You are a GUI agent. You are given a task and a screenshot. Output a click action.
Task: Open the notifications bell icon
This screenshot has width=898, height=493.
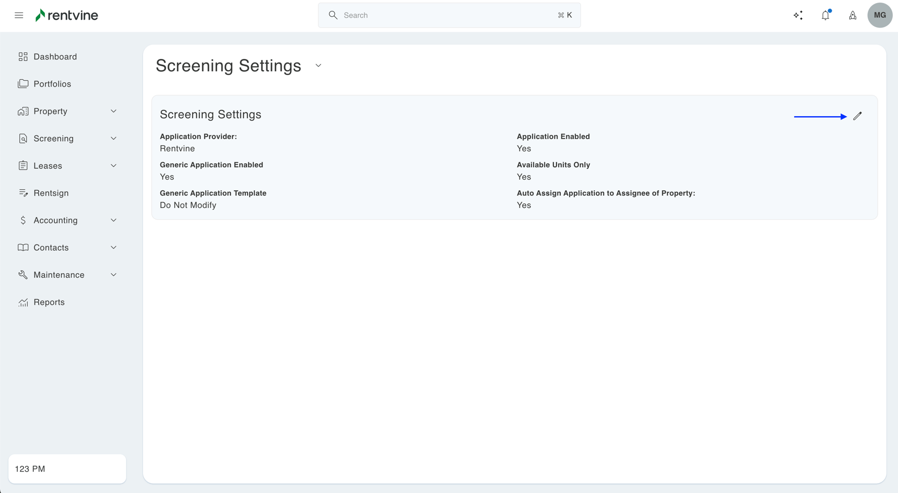point(825,15)
